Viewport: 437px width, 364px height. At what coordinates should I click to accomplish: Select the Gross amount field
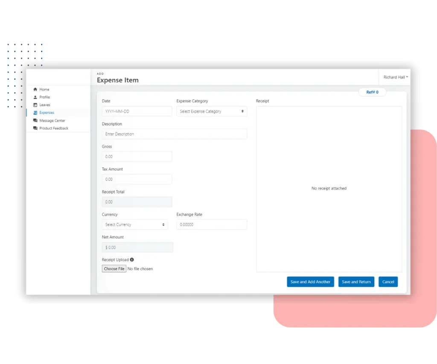pos(137,157)
